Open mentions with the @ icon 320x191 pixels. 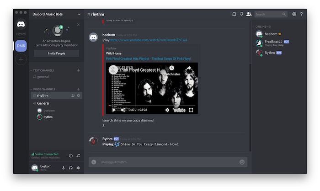(294, 14)
